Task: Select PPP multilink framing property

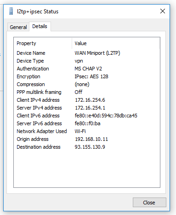Action: [39, 92]
